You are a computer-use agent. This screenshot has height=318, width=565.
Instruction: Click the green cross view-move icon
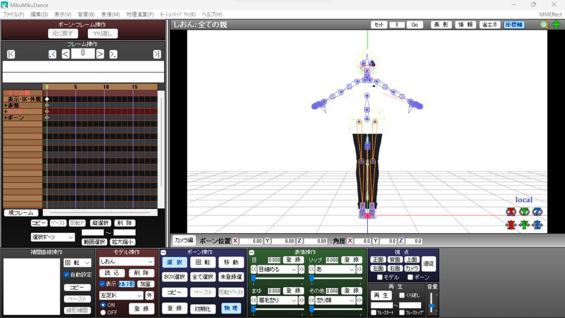(556, 24)
